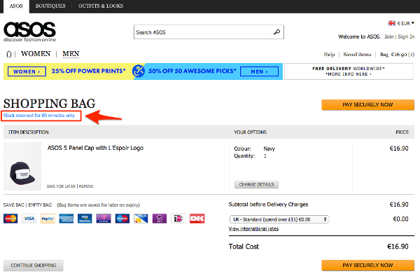Open the EUR currency dropdown

pyautogui.click(x=405, y=23)
